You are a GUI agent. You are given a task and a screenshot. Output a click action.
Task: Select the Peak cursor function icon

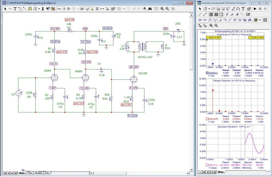(x=211, y=20)
